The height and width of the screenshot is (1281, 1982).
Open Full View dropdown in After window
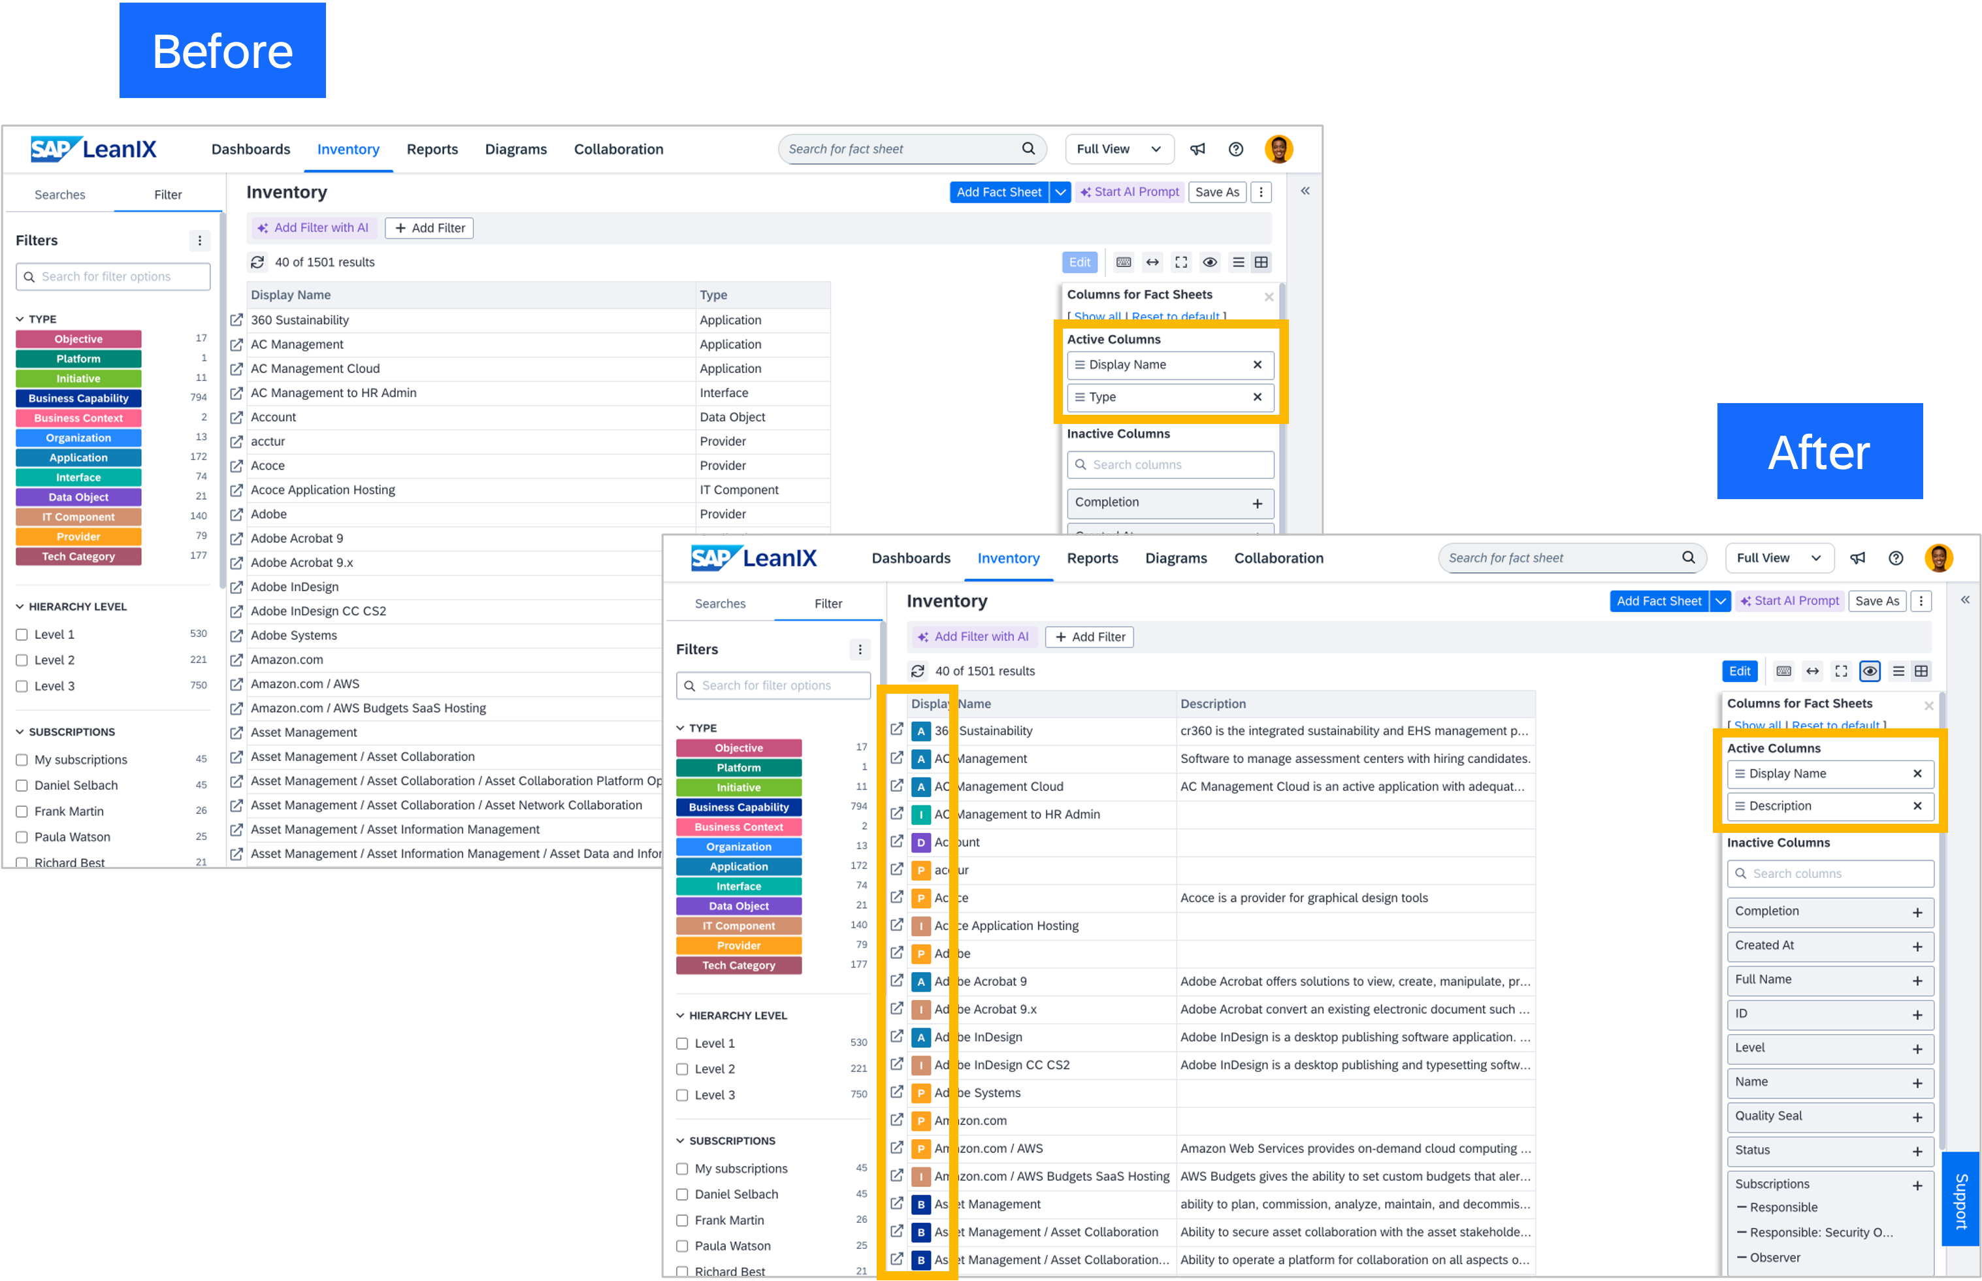(x=1779, y=558)
